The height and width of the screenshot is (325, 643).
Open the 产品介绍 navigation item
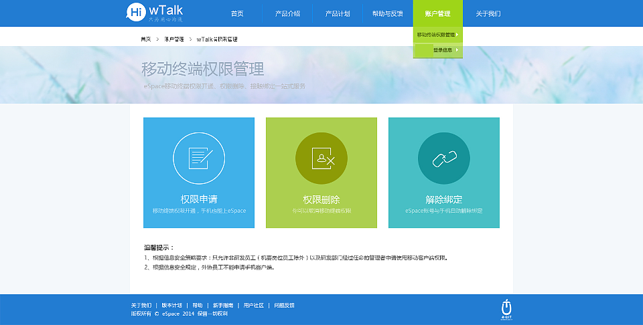[x=287, y=13]
